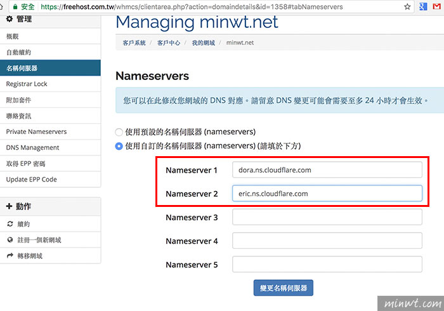This screenshot has height=311, width=444.
Task: Click the secure padlock icon in address bar
Action: [15, 6]
